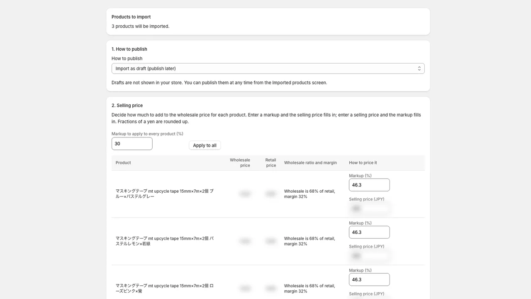Click the '1. How to publish' heading
This screenshot has height=299, width=531.
129,49
